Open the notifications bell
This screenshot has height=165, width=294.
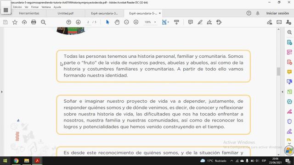(x=258, y=13)
